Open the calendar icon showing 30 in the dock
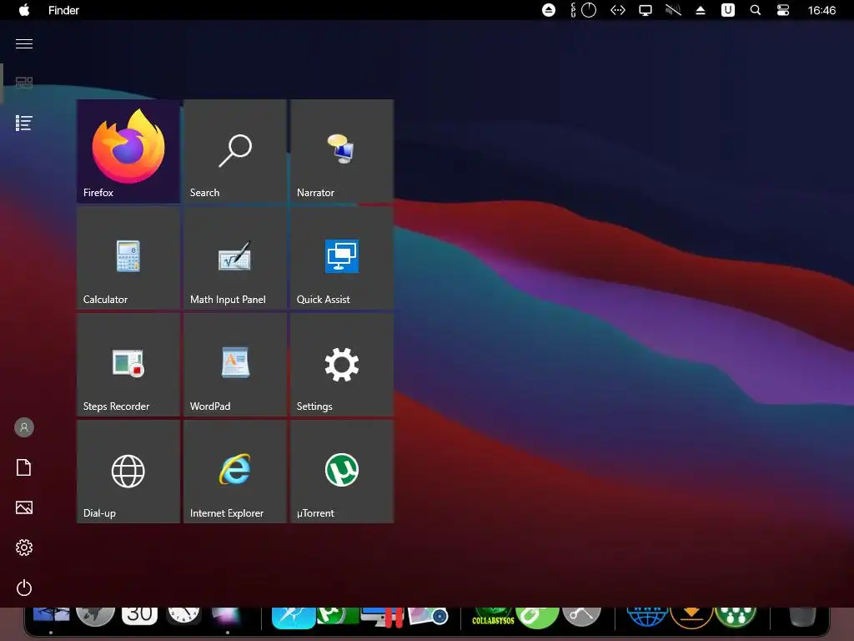The width and height of the screenshot is (854, 641). tap(139, 616)
